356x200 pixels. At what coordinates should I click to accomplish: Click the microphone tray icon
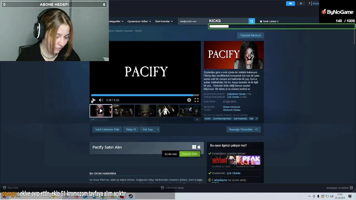tap(318, 196)
